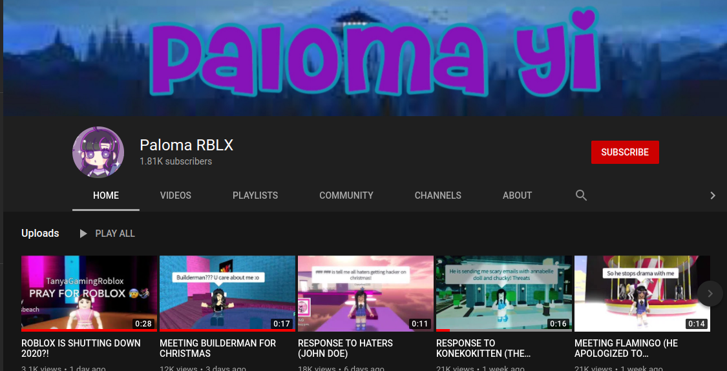The height and width of the screenshot is (371, 727).
Task: Click the Paloma yi channel banner
Action: pos(365,58)
